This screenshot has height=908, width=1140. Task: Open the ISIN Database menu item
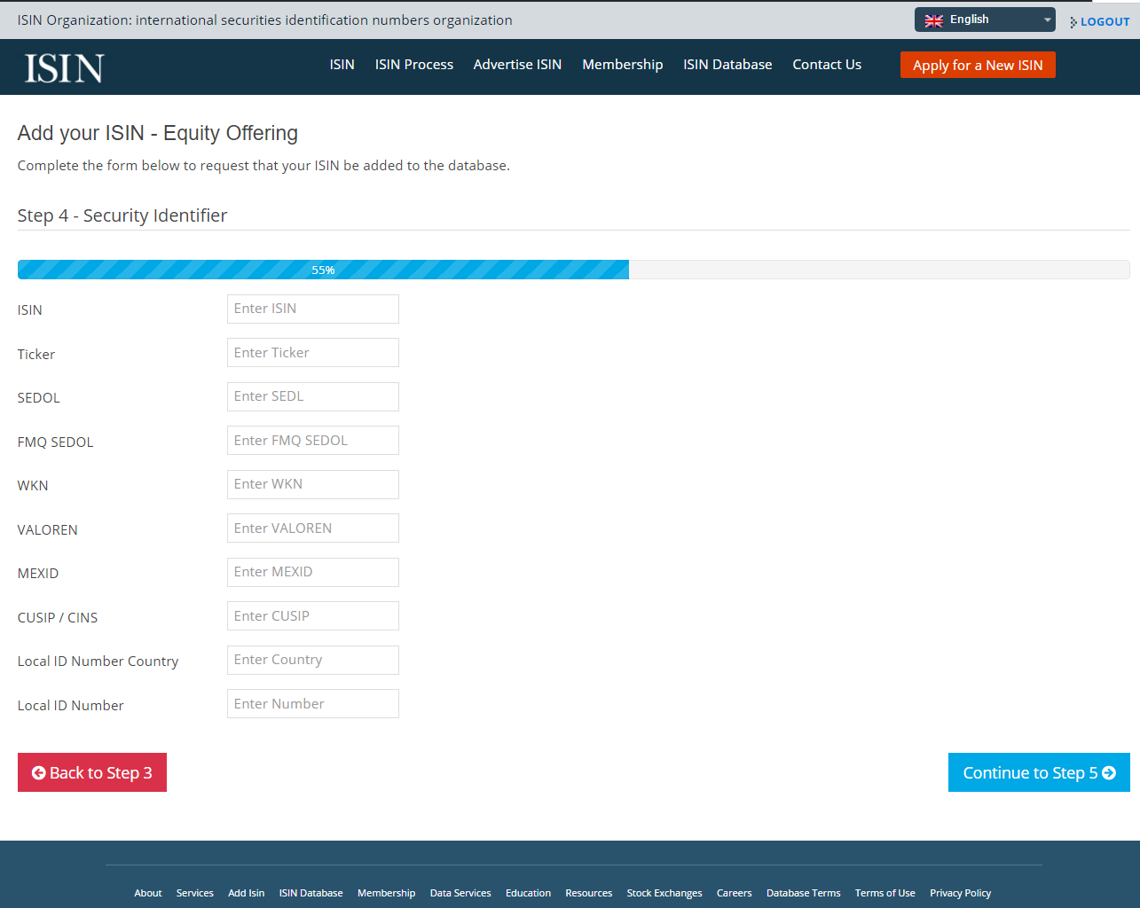pos(727,64)
